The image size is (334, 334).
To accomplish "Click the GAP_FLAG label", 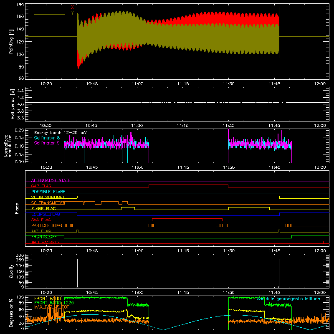I will point(41,186).
